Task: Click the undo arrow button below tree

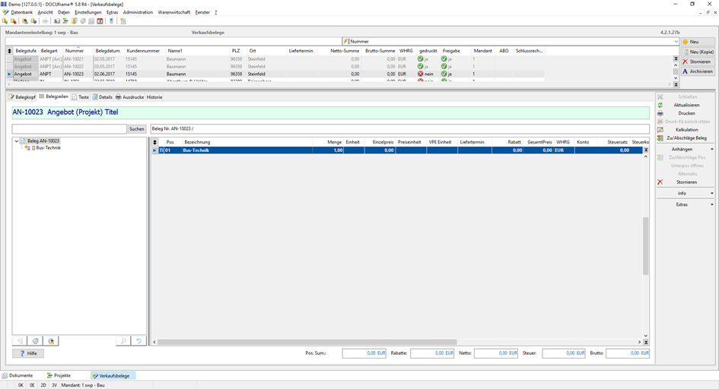Action: coord(138,341)
